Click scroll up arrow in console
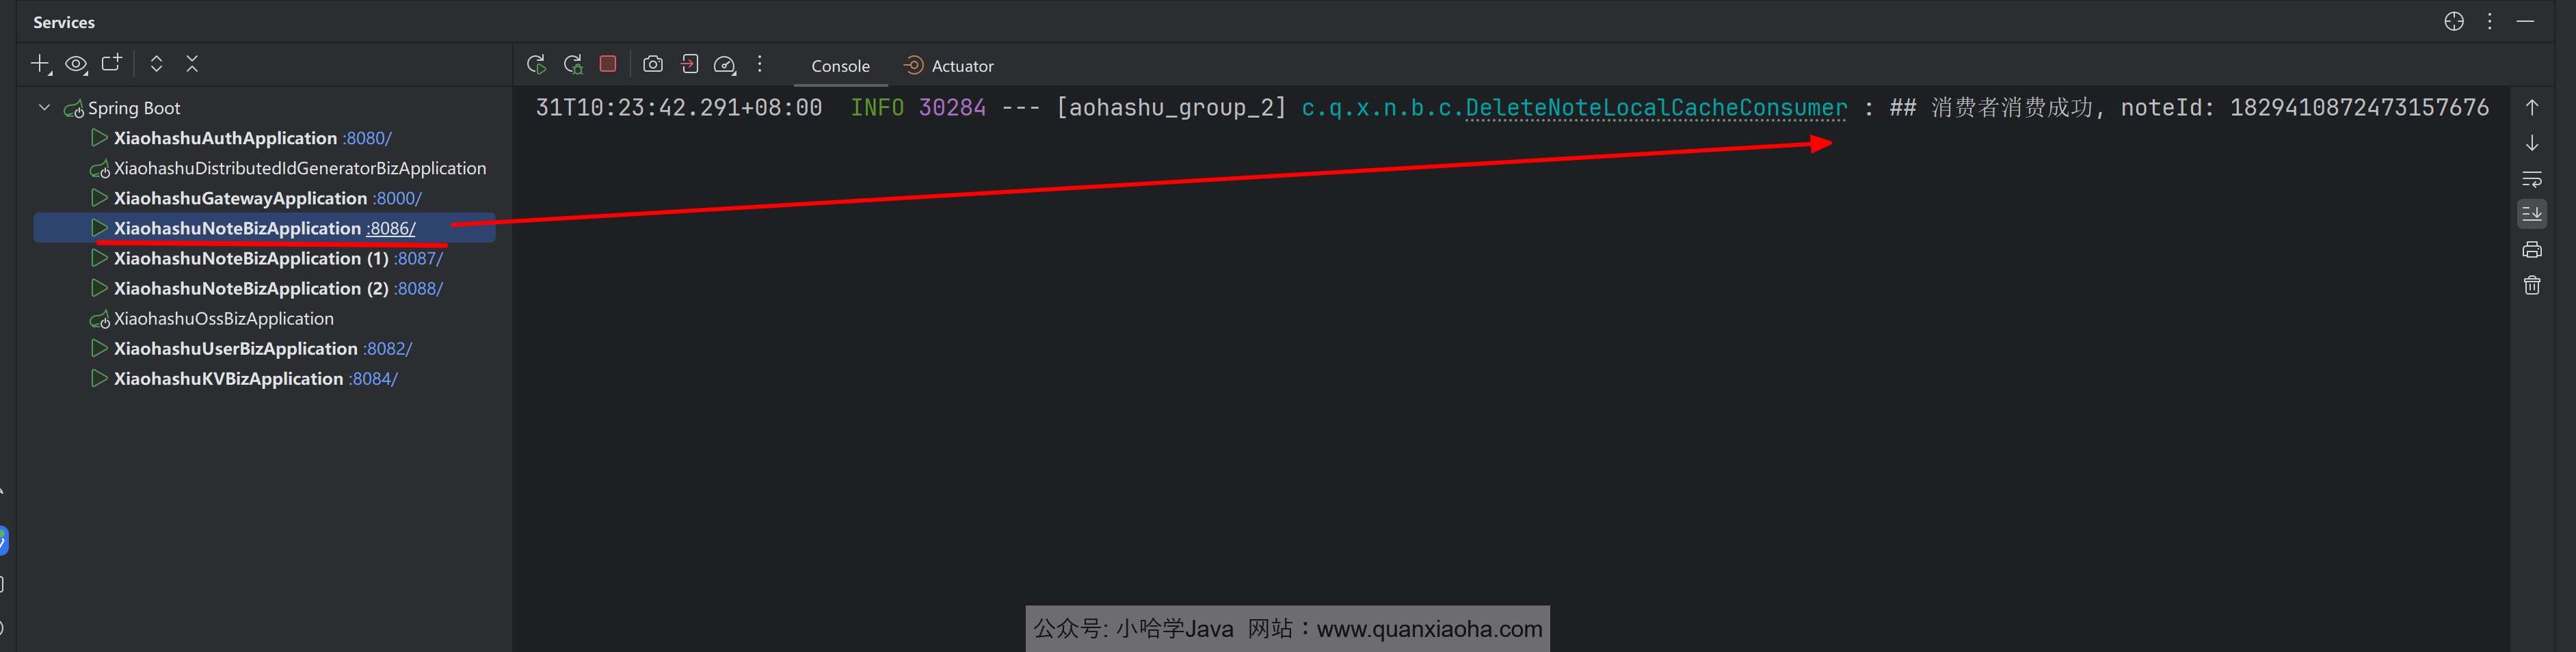Screen dimensions: 2576x652 click(2531, 107)
